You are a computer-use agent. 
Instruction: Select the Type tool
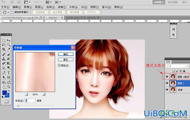(9, 73)
